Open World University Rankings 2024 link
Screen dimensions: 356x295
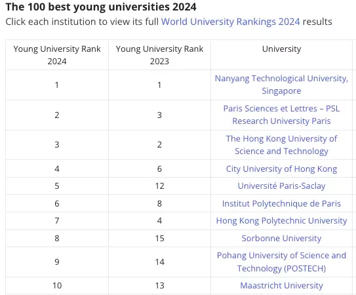pyautogui.click(x=230, y=22)
